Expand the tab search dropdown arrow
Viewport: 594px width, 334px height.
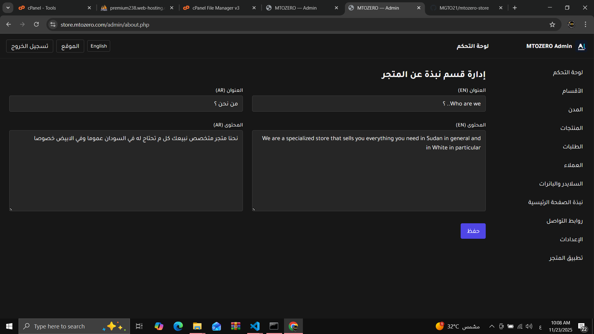coord(8,8)
